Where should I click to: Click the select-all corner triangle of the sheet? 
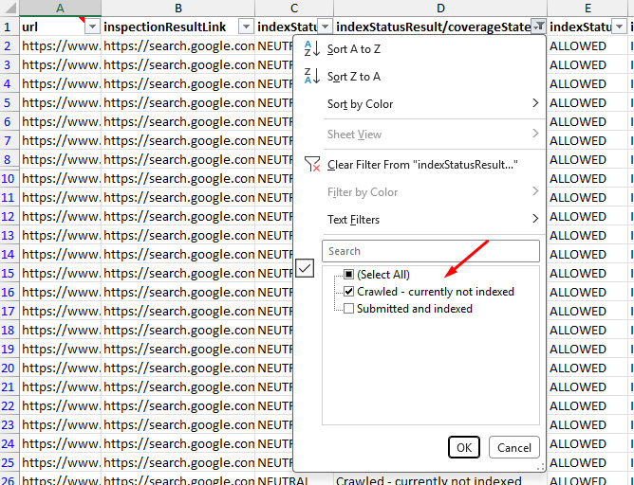(x=9, y=8)
